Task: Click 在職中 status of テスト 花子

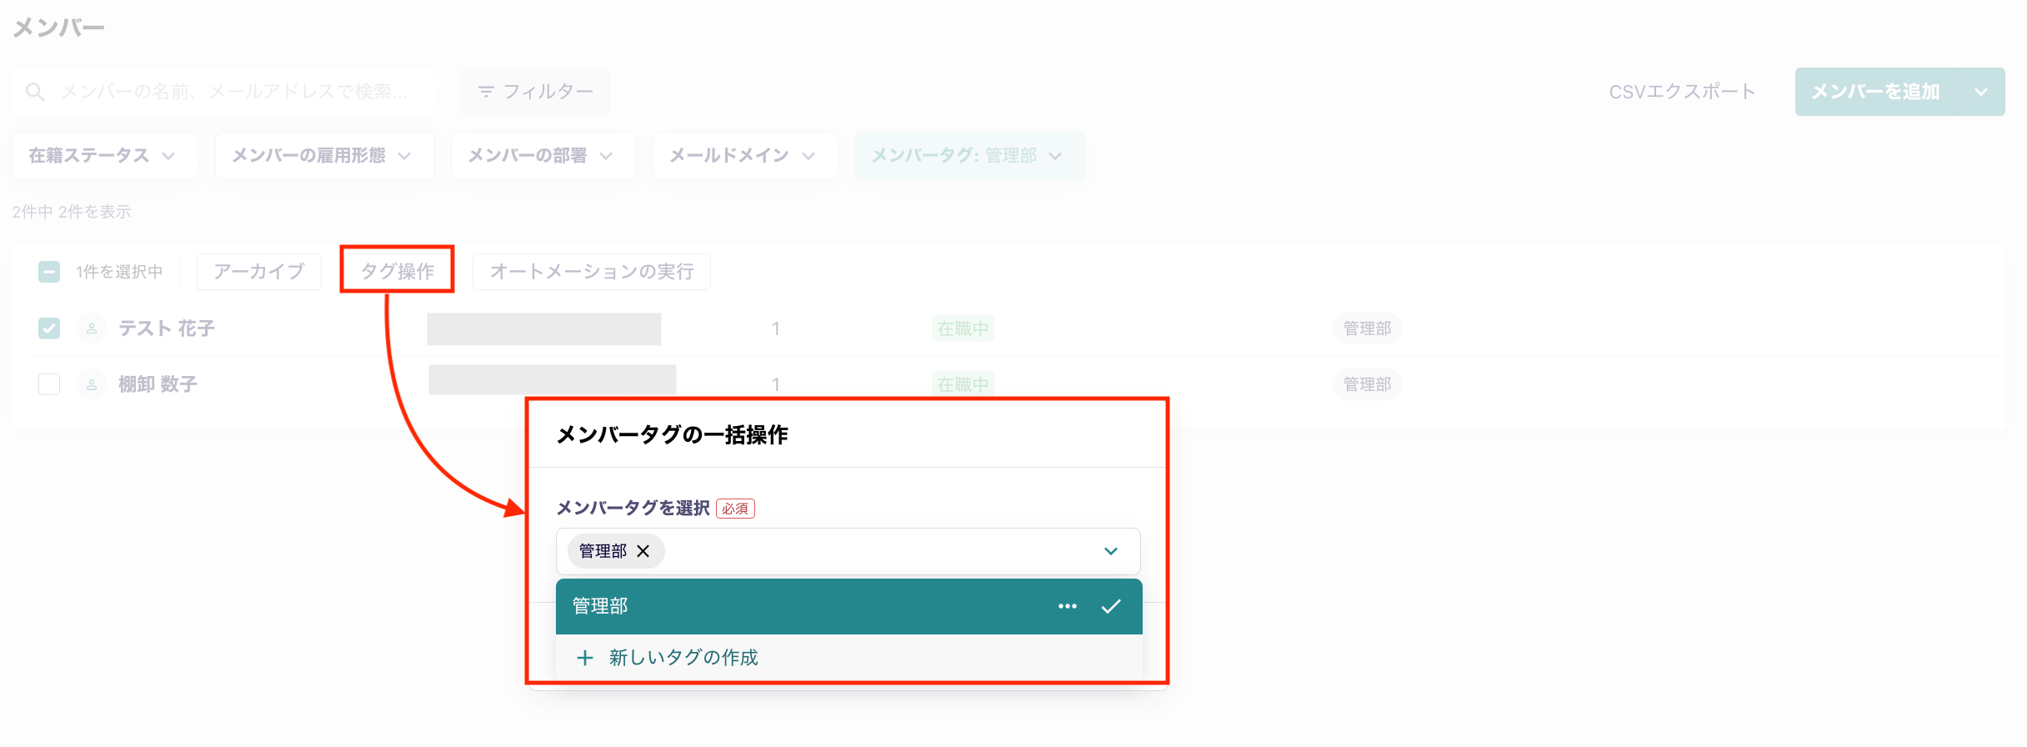Action: (x=963, y=328)
